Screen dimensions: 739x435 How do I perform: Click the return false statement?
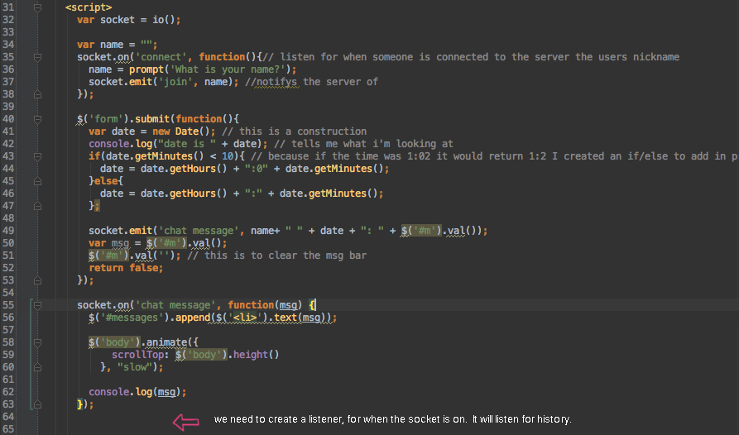tap(126, 268)
